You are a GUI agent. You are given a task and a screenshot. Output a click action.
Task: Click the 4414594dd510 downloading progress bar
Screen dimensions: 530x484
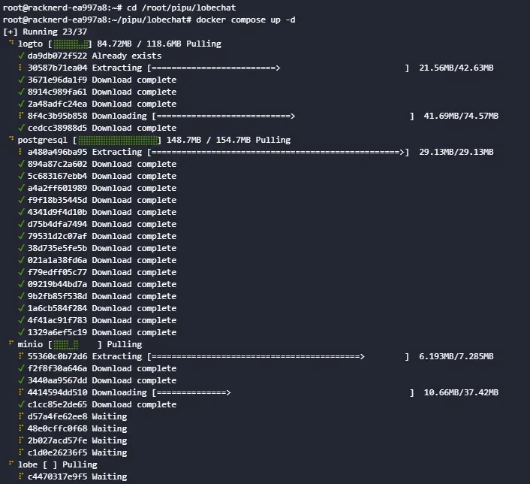click(283, 392)
